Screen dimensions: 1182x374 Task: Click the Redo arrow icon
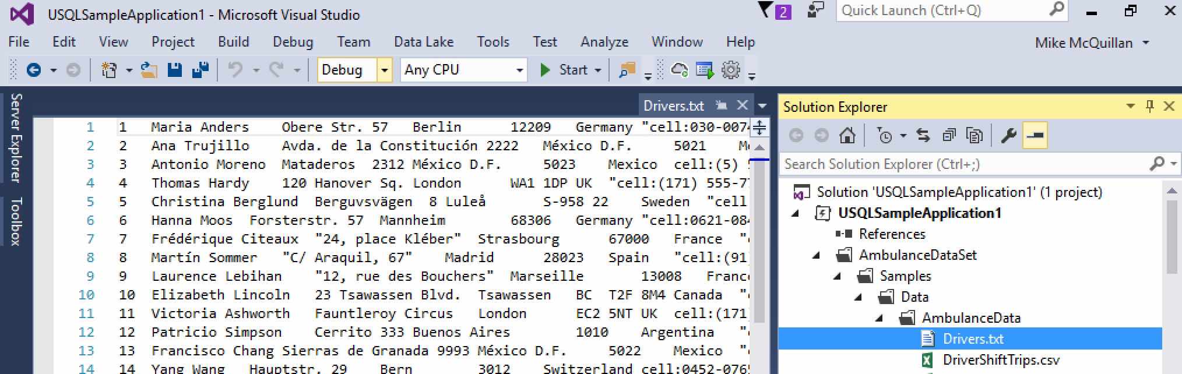[x=276, y=70]
